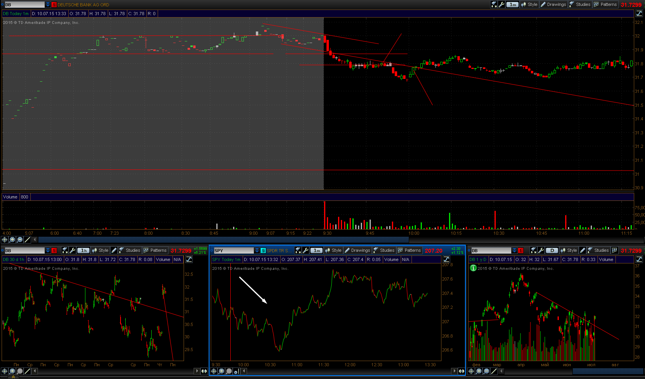Zoom in on main chart with magnifier plus

pyautogui.click(x=12, y=240)
